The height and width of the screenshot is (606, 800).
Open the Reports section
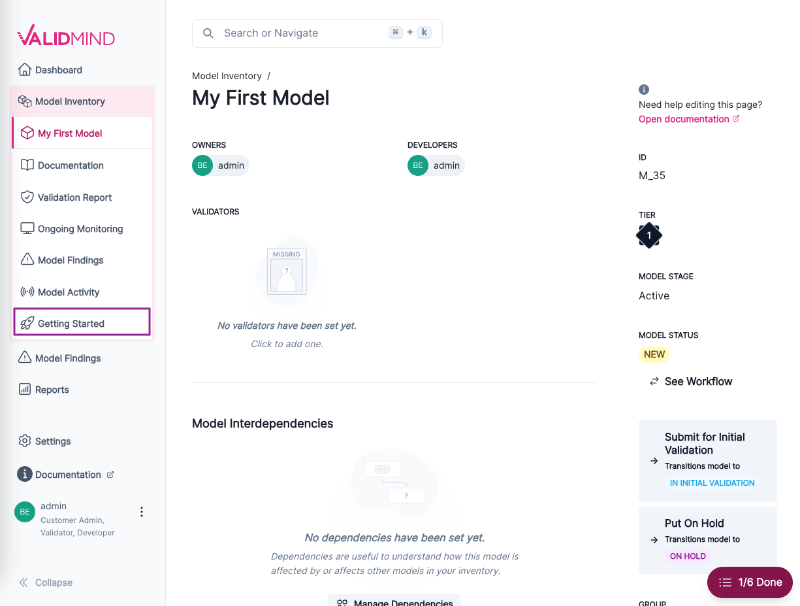click(x=51, y=390)
